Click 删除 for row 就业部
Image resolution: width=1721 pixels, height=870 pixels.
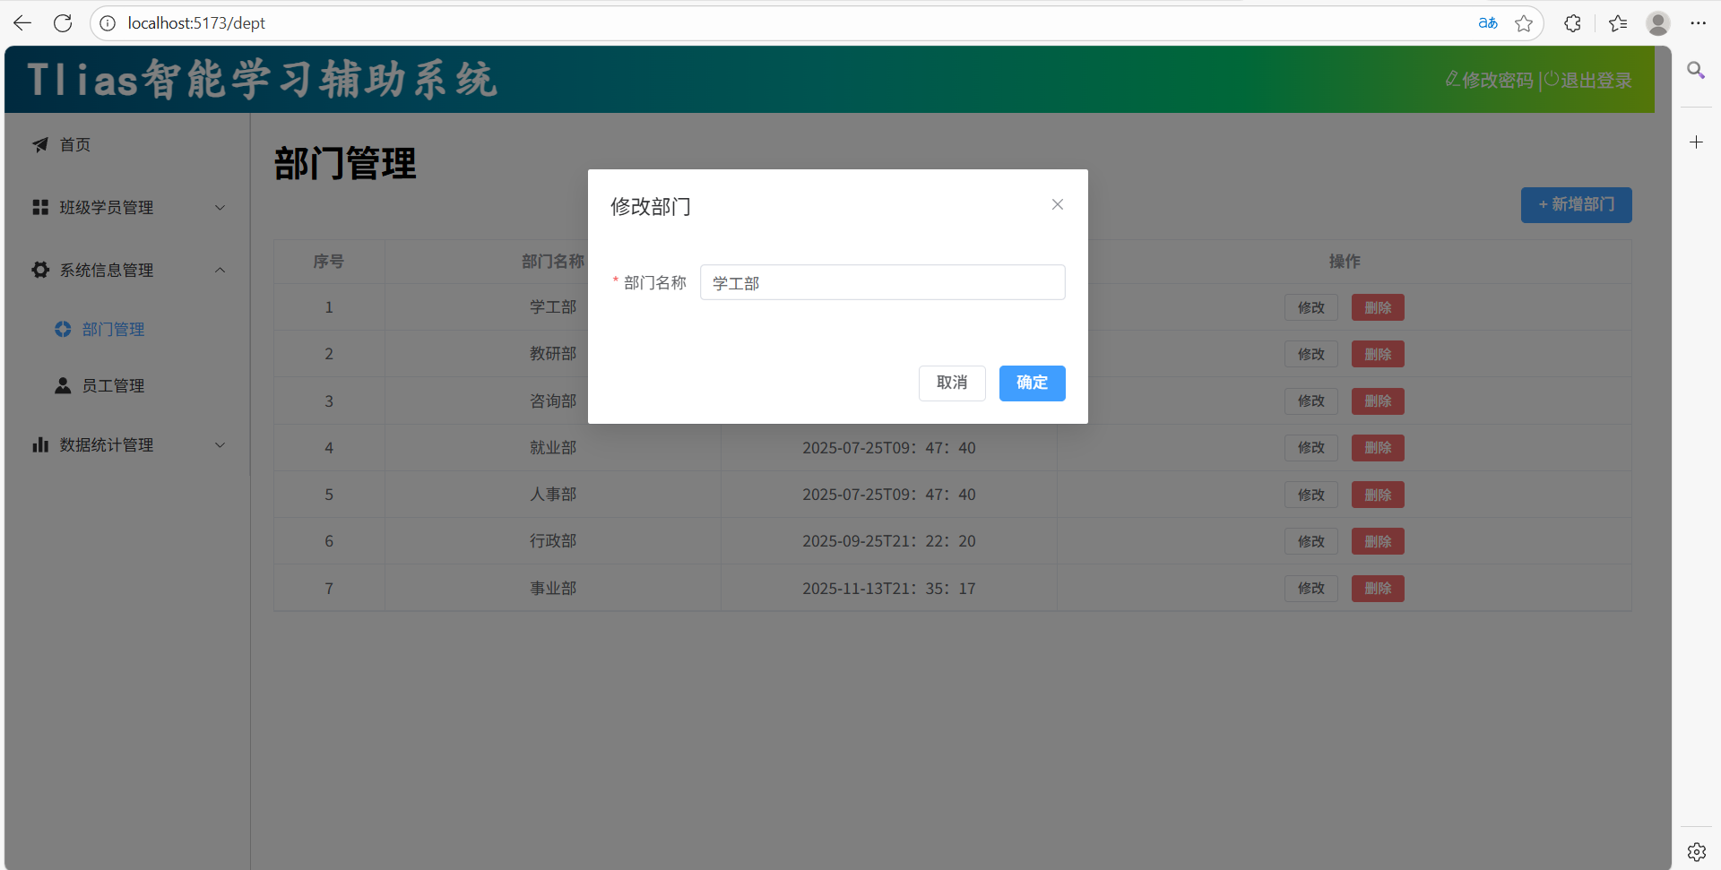(1378, 447)
